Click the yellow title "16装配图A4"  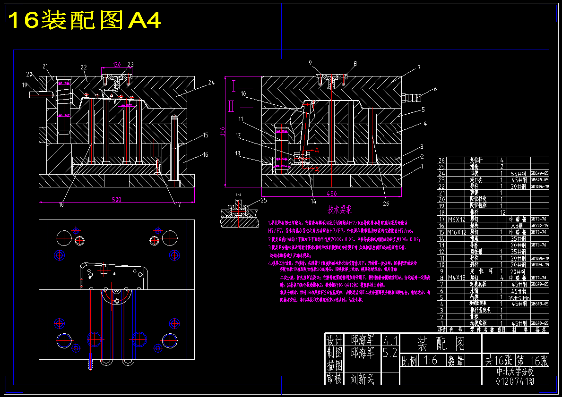[84, 21]
